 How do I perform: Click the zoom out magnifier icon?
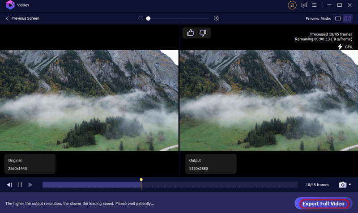[141, 18]
